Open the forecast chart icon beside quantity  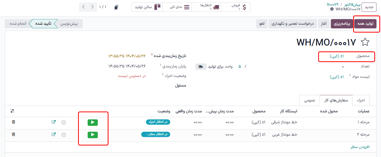tap(201, 67)
